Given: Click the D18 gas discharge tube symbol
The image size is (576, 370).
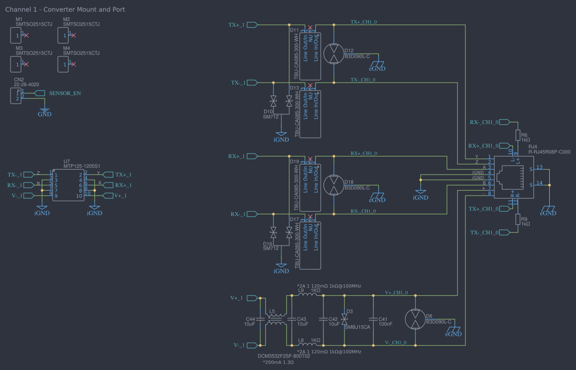Looking at the screenshot, I should pyautogui.click(x=334, y=184).
